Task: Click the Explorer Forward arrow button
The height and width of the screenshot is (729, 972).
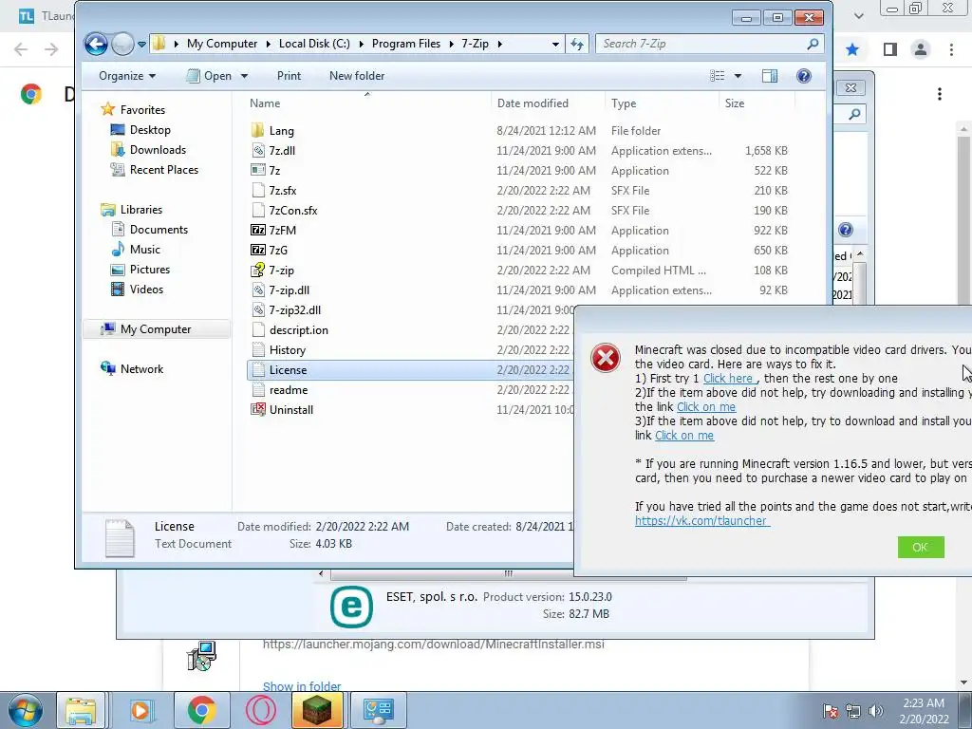Action: (x=122, y=44)
